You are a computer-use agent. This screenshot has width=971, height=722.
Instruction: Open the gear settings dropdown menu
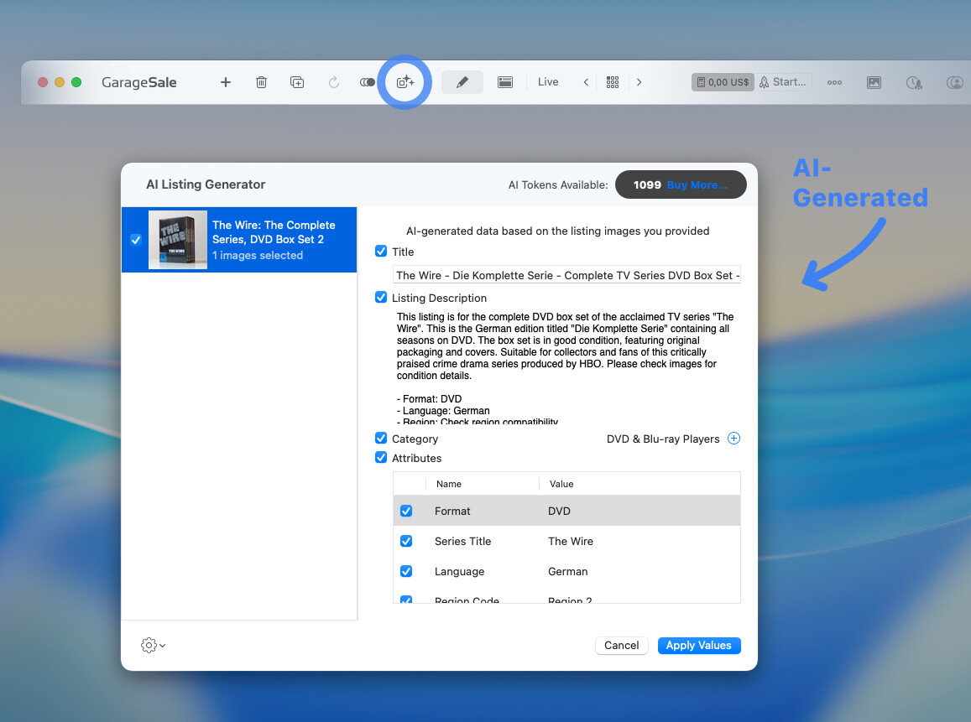tap(153, 645)
